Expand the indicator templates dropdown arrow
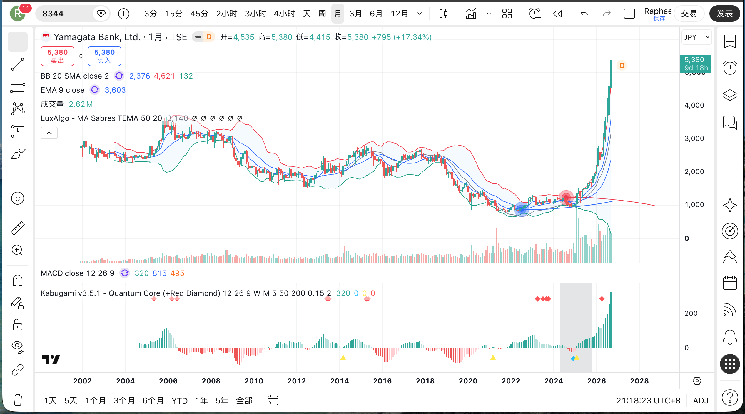 [489, 14]
